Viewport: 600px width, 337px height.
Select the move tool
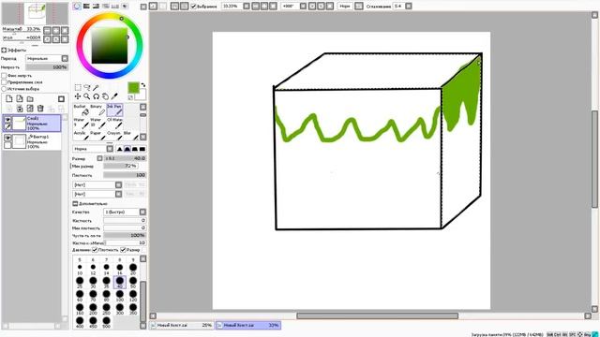tap(78, 96)
